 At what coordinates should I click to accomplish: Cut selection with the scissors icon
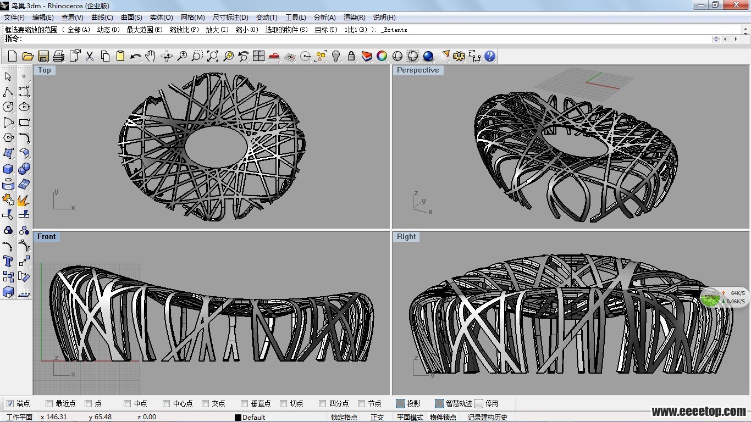pyautogui.click(x=89, y=56)
